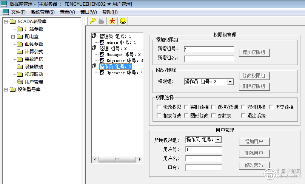
Task: Click the user tree scroll-right arrow
Action: [140, 159]
